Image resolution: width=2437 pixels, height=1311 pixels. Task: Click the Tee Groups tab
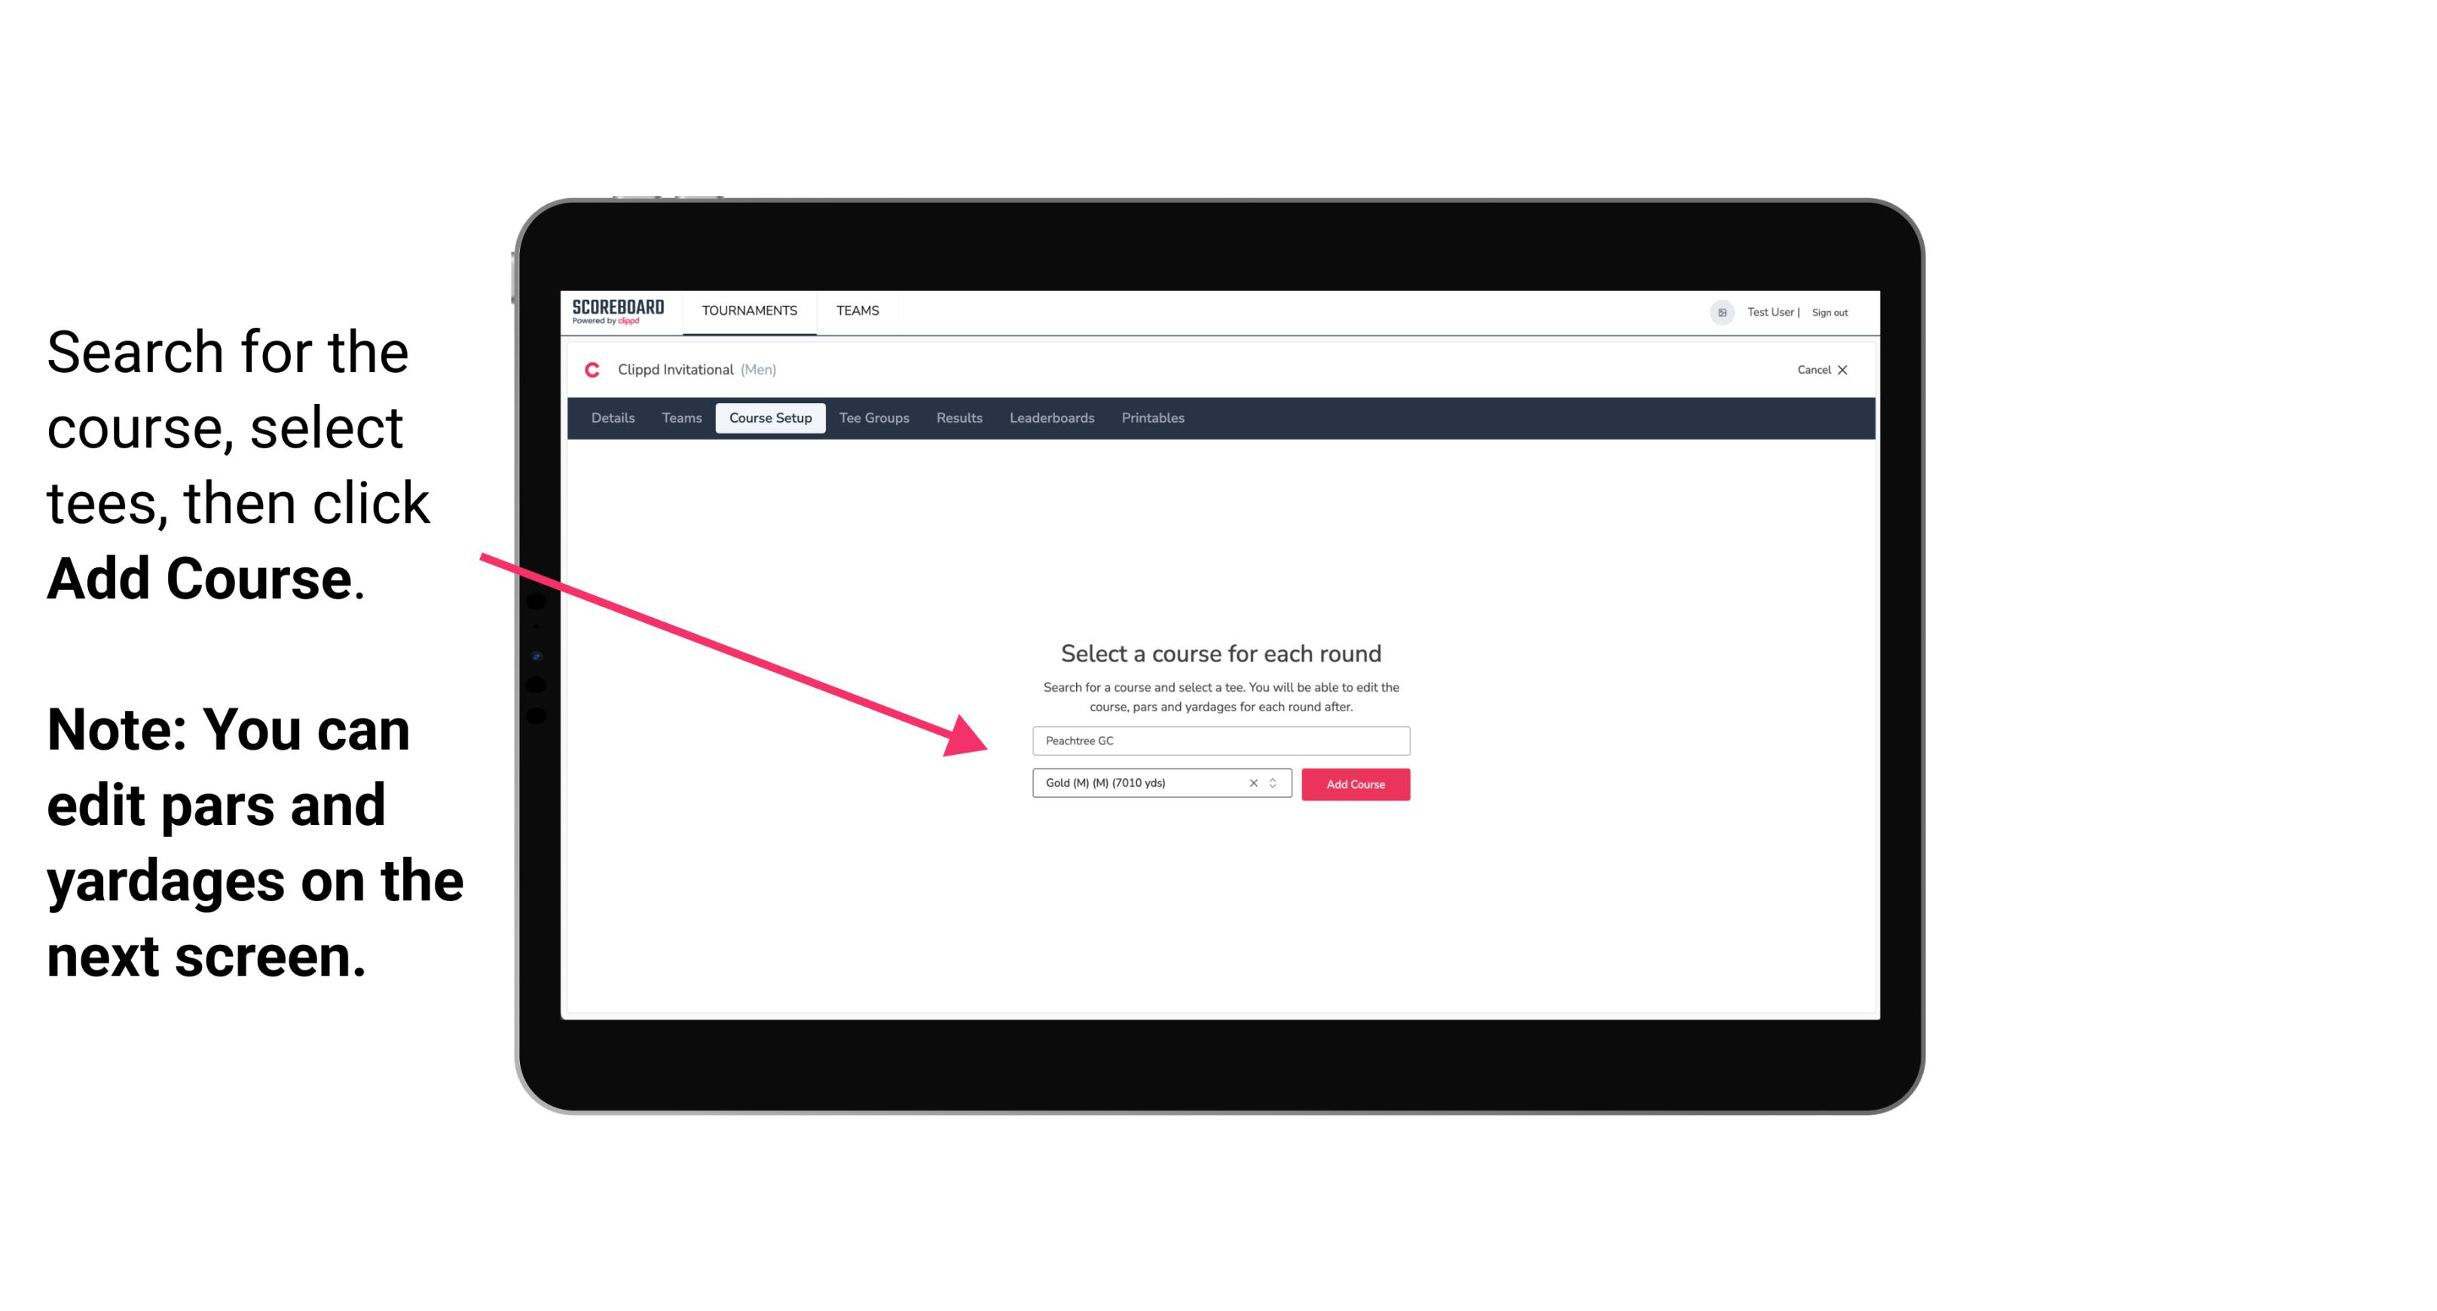pyautogui.click(x=872, y=418)
